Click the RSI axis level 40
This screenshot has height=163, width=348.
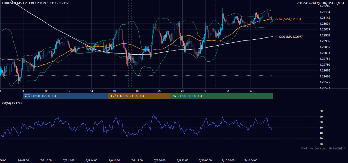point(321,133)
